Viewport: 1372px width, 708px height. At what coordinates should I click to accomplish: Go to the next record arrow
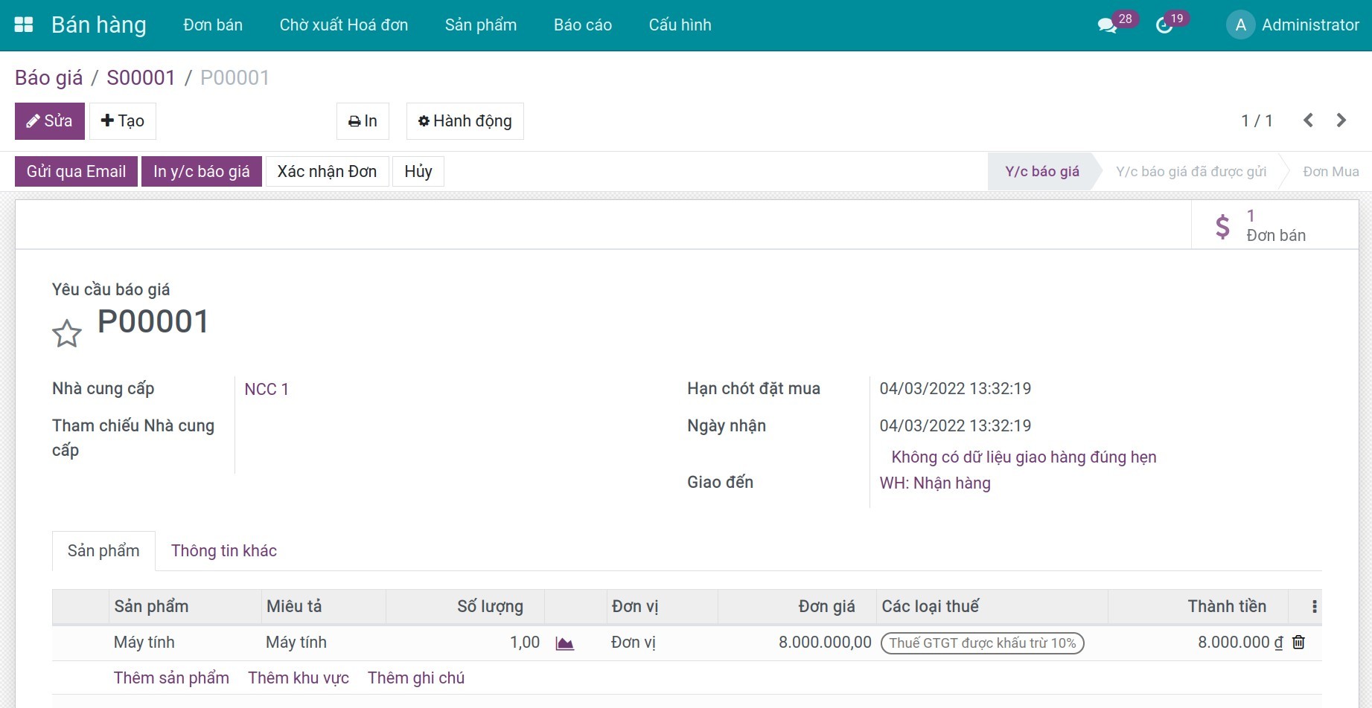coord(1341,120)
